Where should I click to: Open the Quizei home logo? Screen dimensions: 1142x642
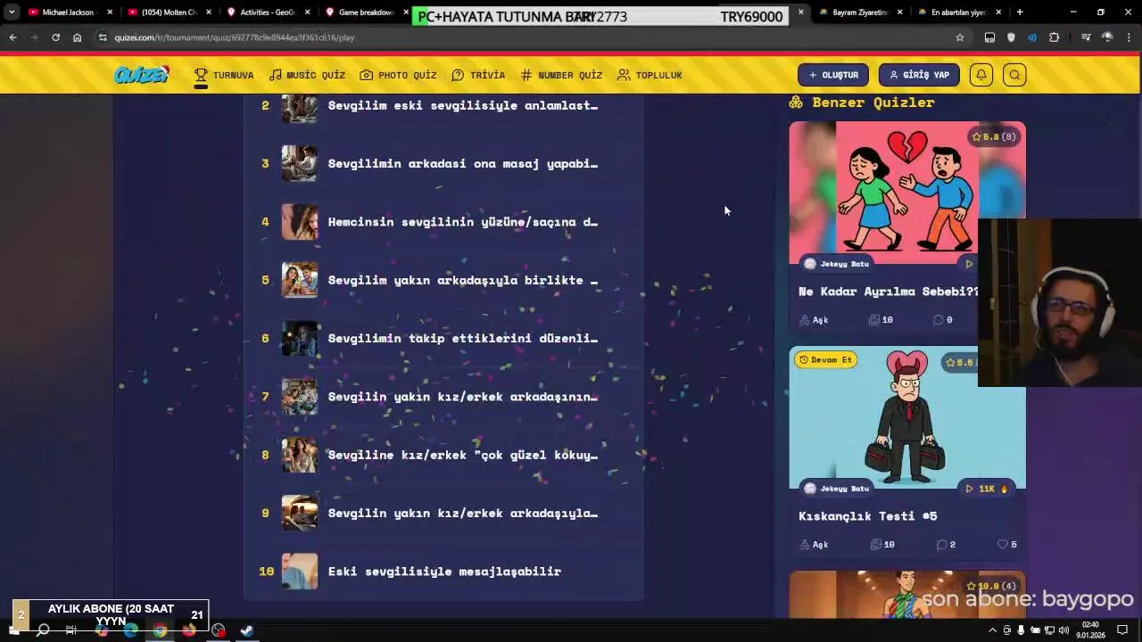(141, 75)
